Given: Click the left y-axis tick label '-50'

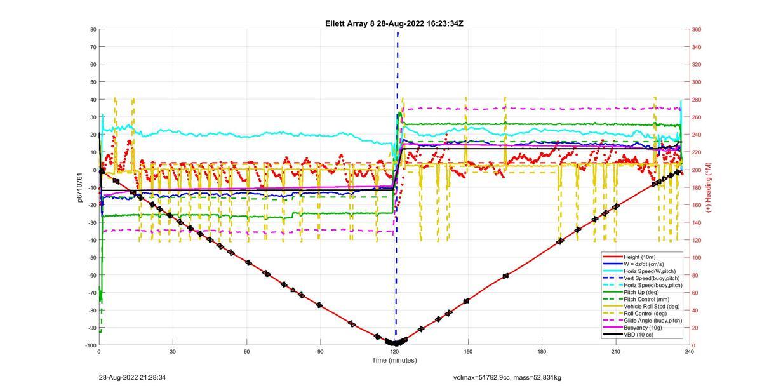Looking at the screenshot, I should pyautogui.click(x=92, y=257).
